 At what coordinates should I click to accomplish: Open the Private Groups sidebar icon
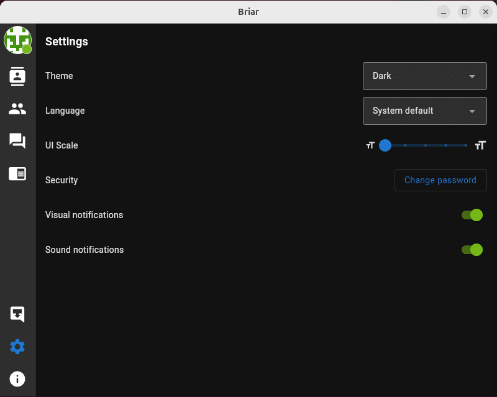tap(17, 109)
